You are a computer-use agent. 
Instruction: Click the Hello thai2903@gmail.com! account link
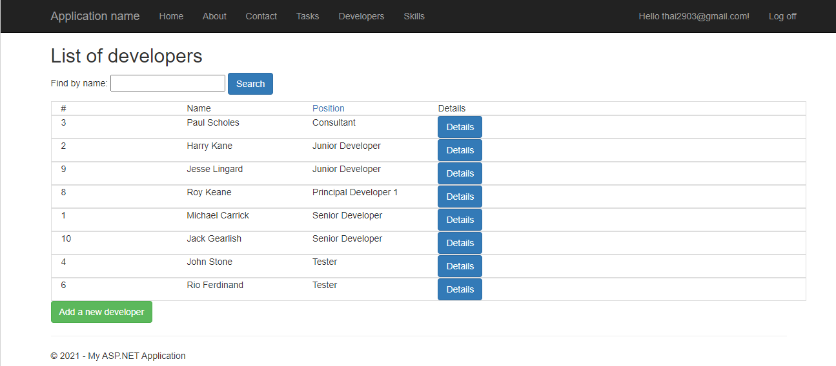click(x=694, y=16)
